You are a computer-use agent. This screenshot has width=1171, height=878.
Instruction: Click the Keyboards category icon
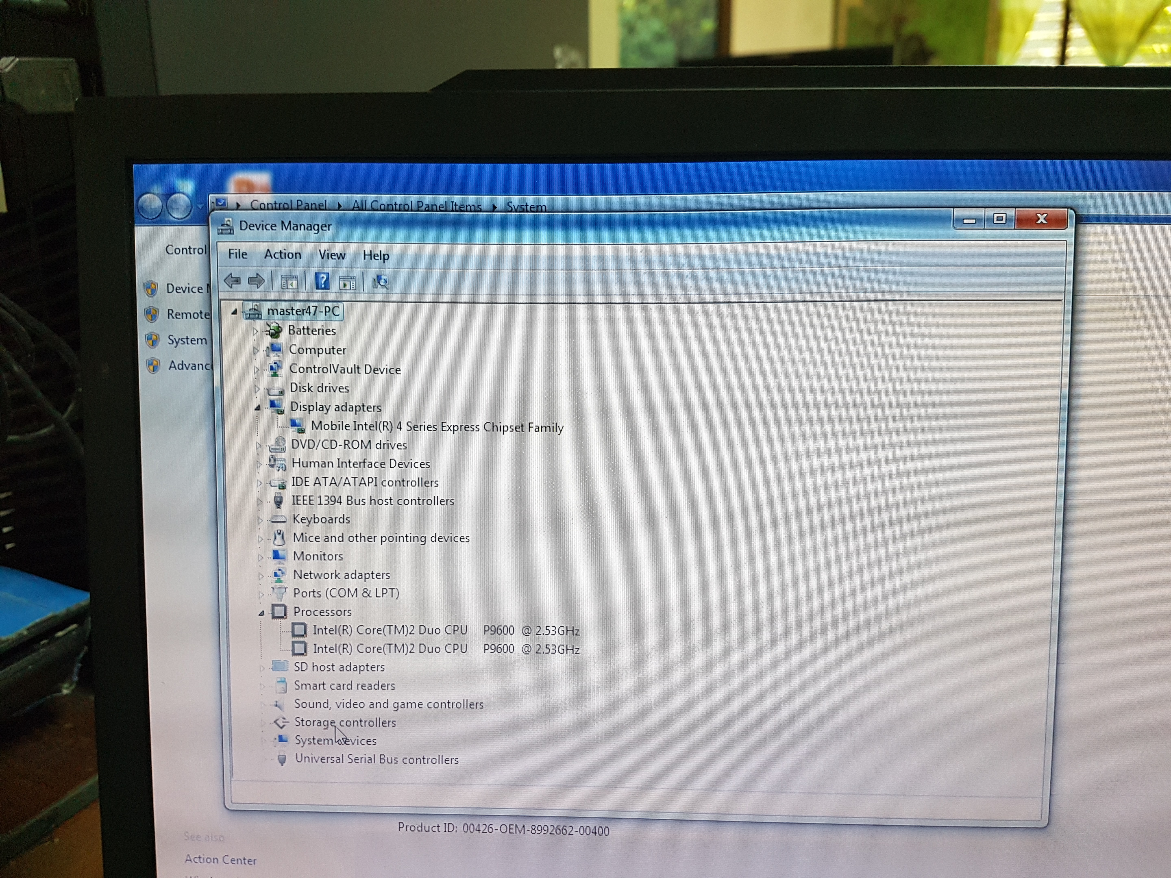pyautogui.click(x=279, y=520)
